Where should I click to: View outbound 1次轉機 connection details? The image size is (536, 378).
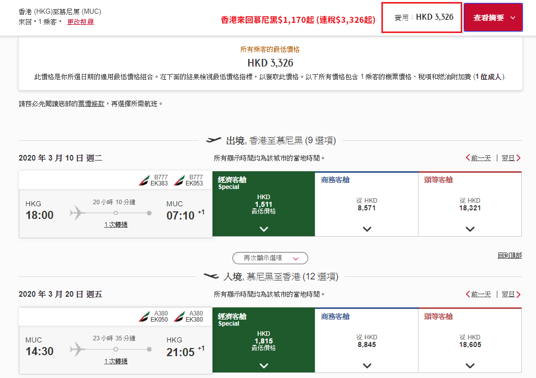point(116,225)
